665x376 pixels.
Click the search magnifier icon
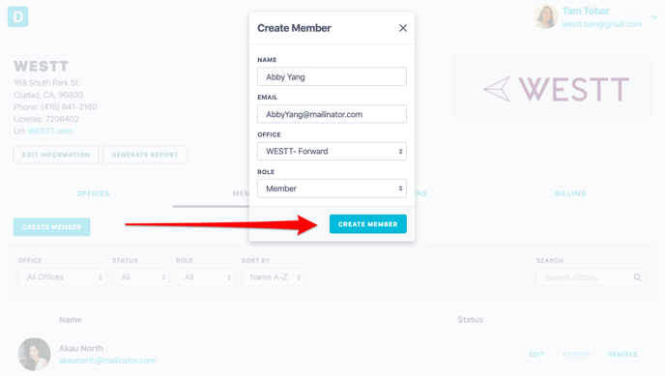tap(637, 277)
